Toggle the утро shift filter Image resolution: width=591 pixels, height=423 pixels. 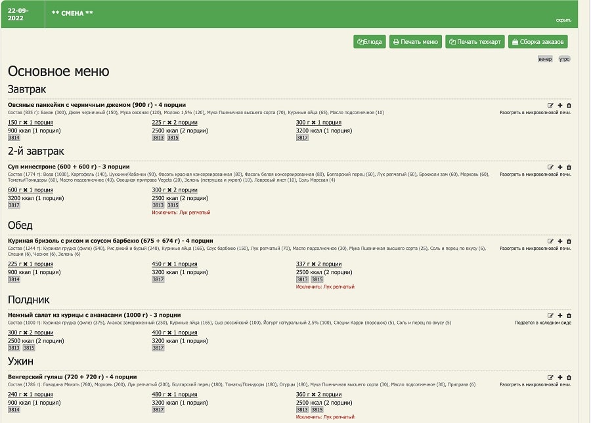click(564, 59)
